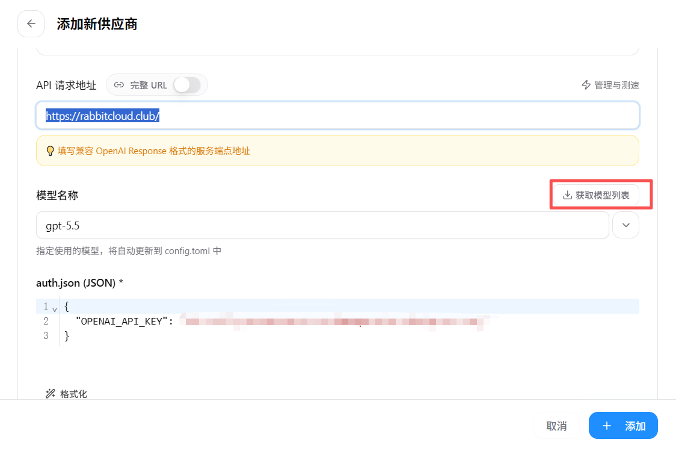676x451 pixels.
Task: Click the API request URL input field
Action: (x=337, y=116)
